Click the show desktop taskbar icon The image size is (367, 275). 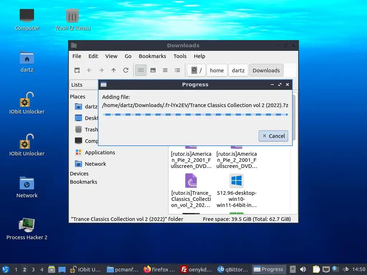[62, 269]
